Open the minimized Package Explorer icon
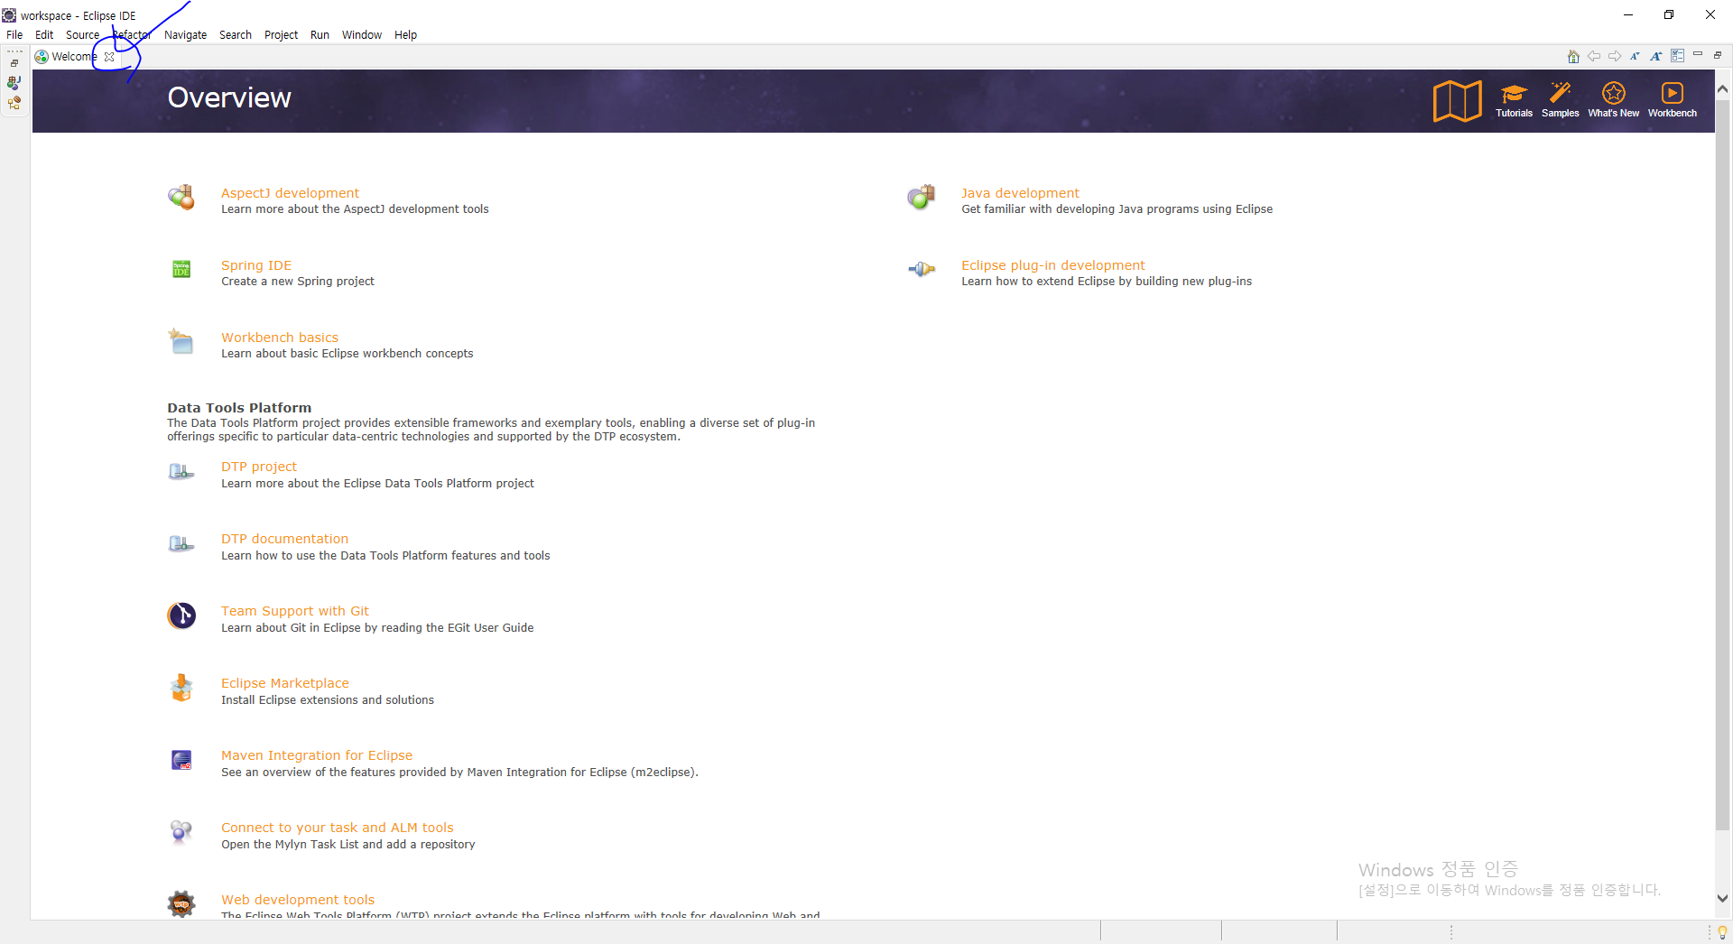 point(14,82)
